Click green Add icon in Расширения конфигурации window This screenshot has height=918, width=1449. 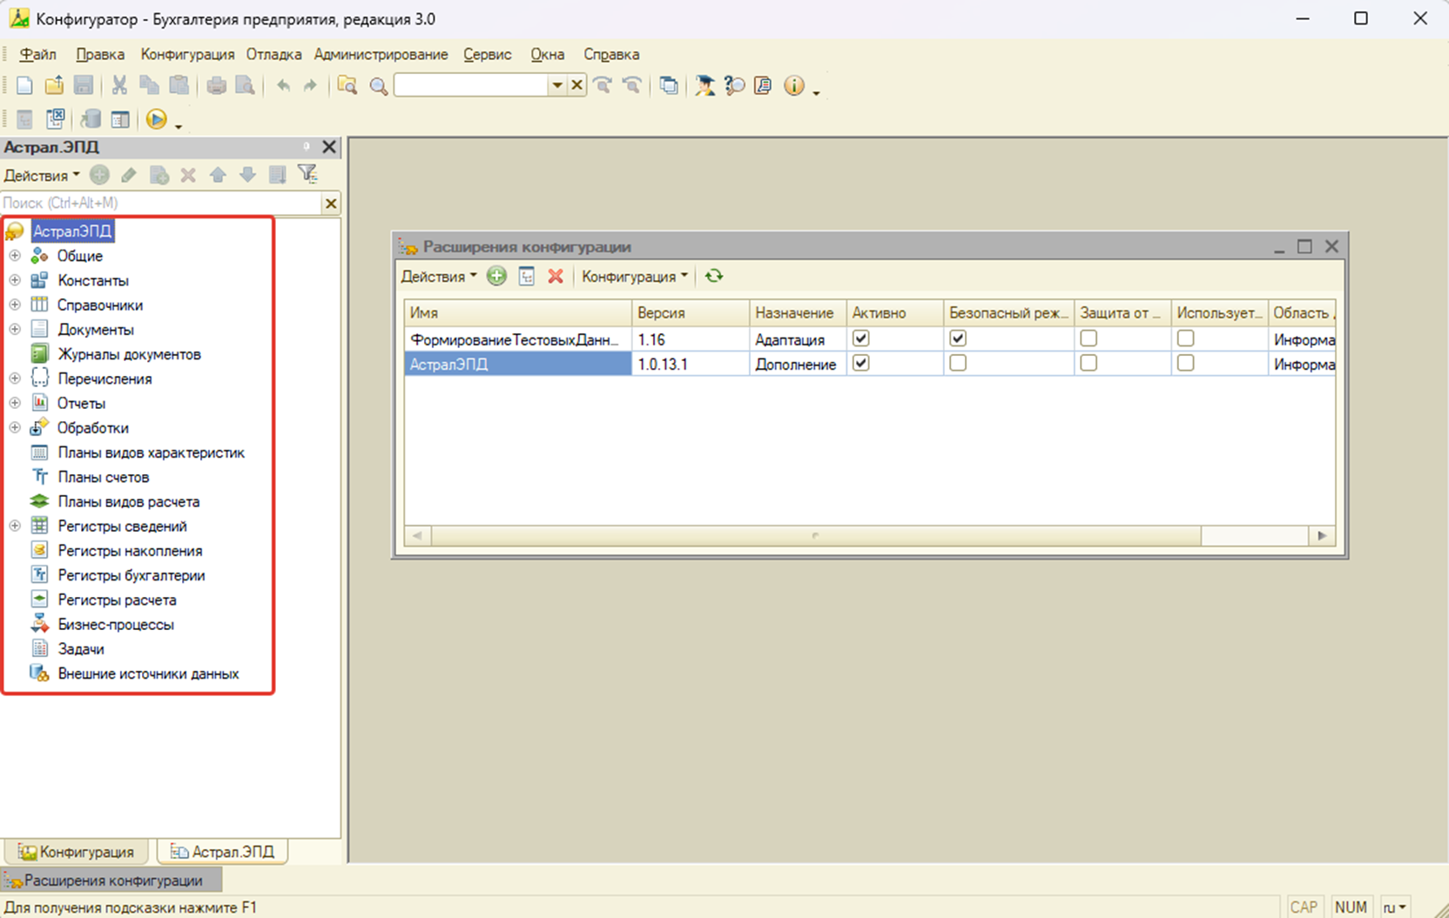496,277
